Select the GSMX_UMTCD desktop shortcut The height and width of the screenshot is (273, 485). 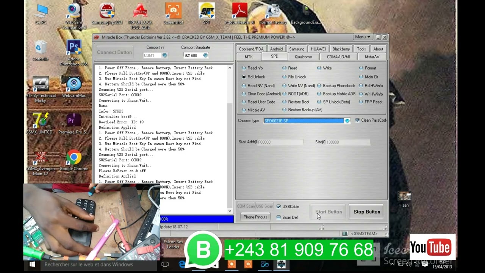pyautogui.click(x=41, y=124)
